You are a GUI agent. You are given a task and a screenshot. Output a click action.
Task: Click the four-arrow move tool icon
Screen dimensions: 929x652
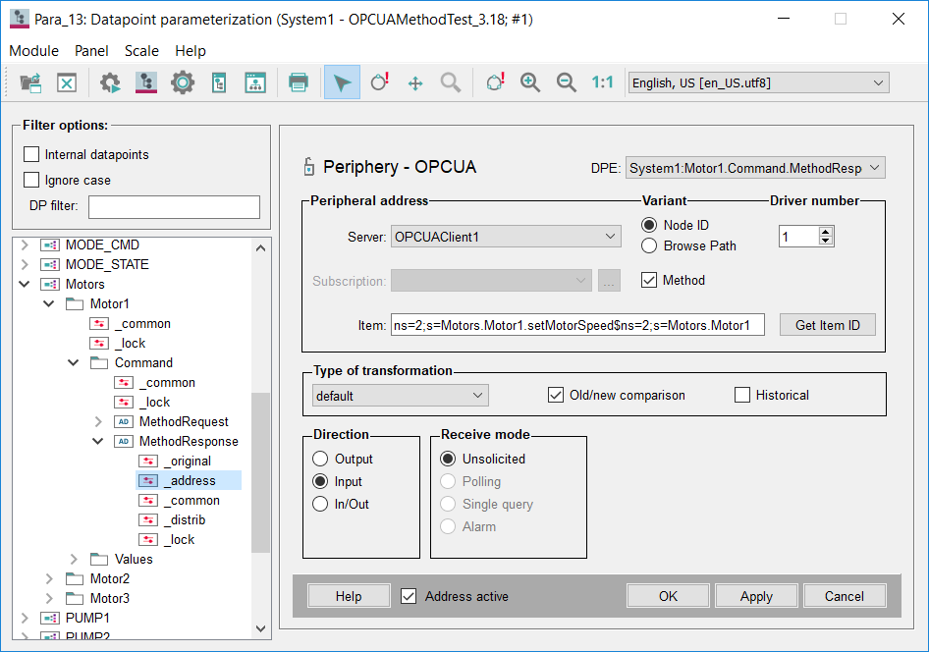pos(414,82)
